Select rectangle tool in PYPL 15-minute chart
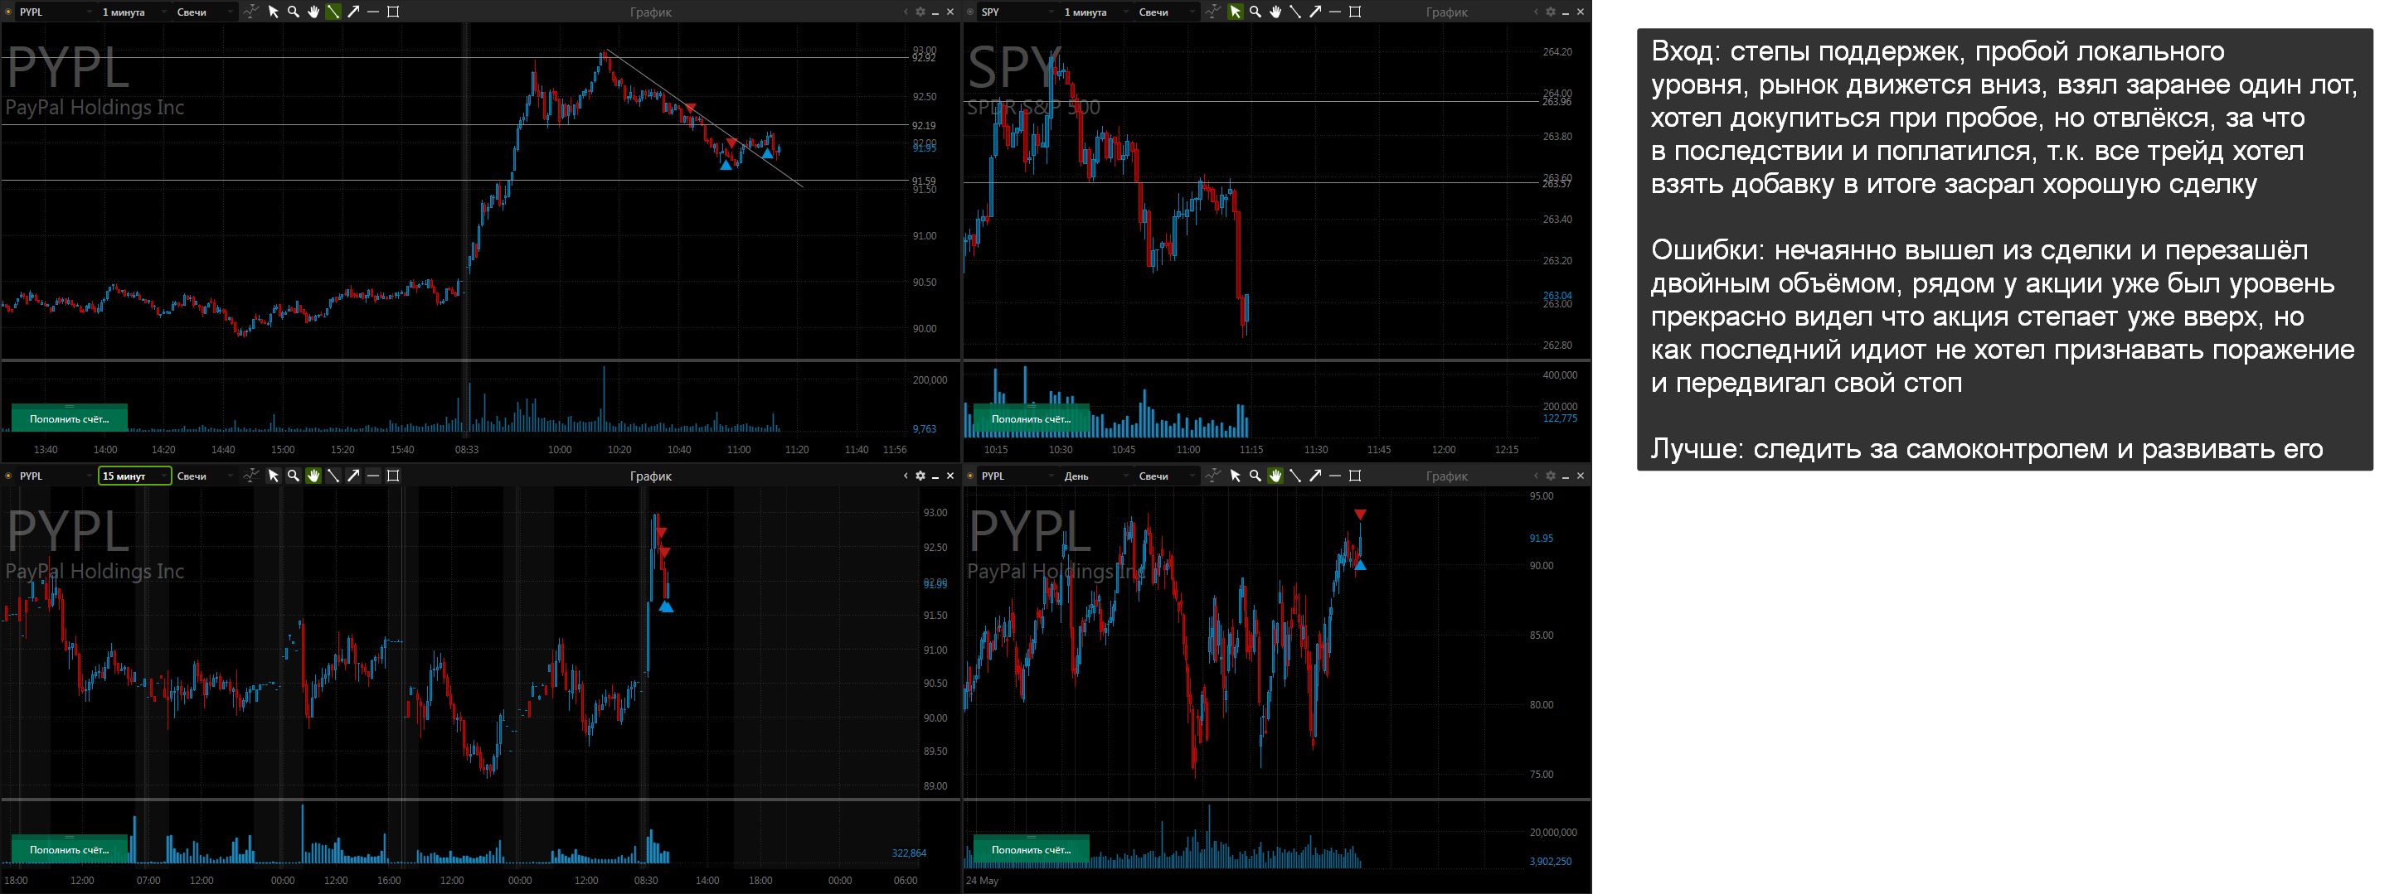Screen dimensions: 2404x894 [394, 476]
